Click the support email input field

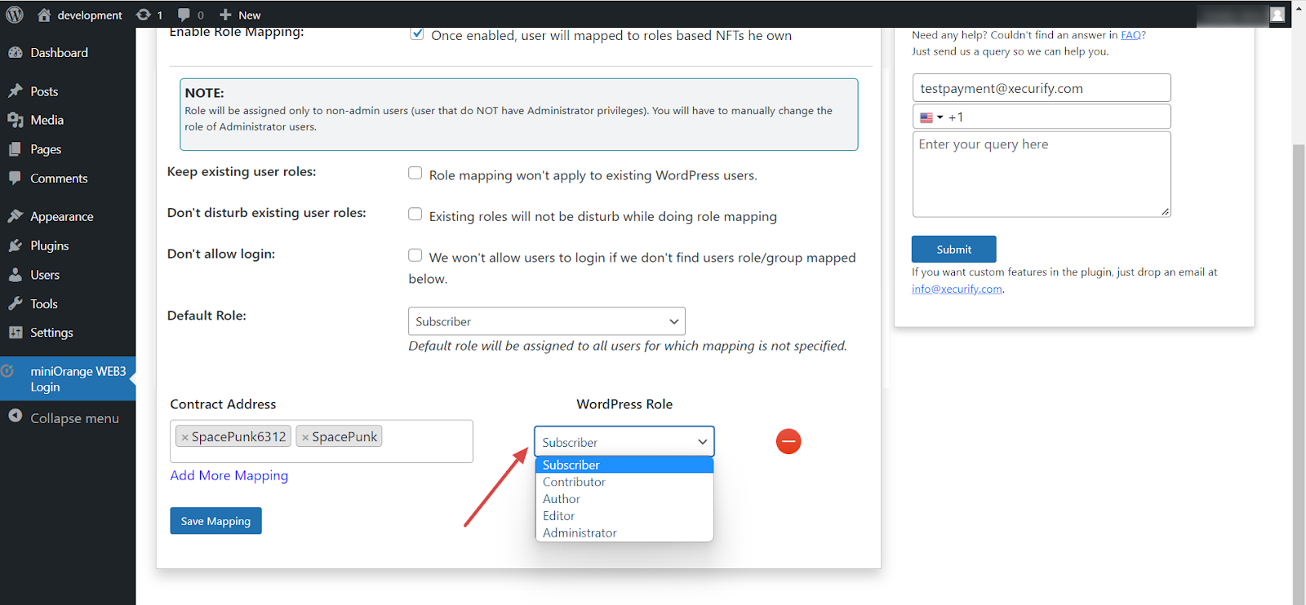(1042, 88)
